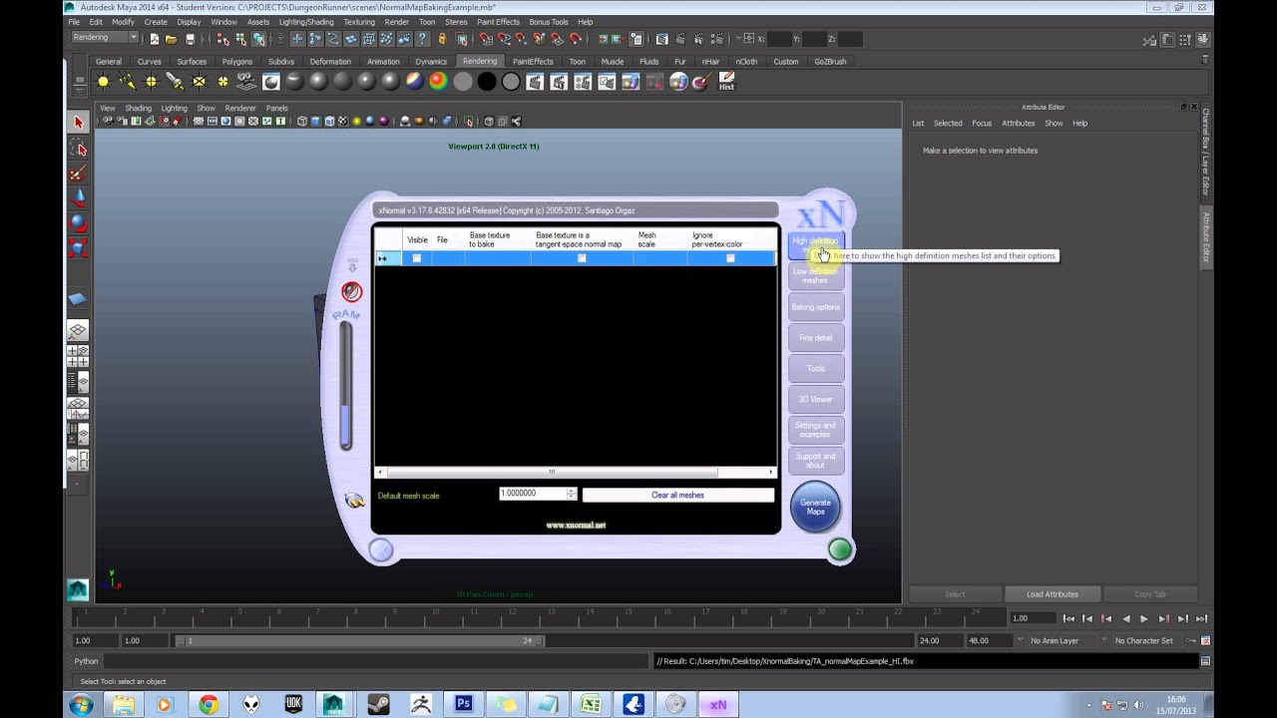This screenshot has height=718, width=1277.
Task: Create a directional light from the shelf
Action: [127, 82]
